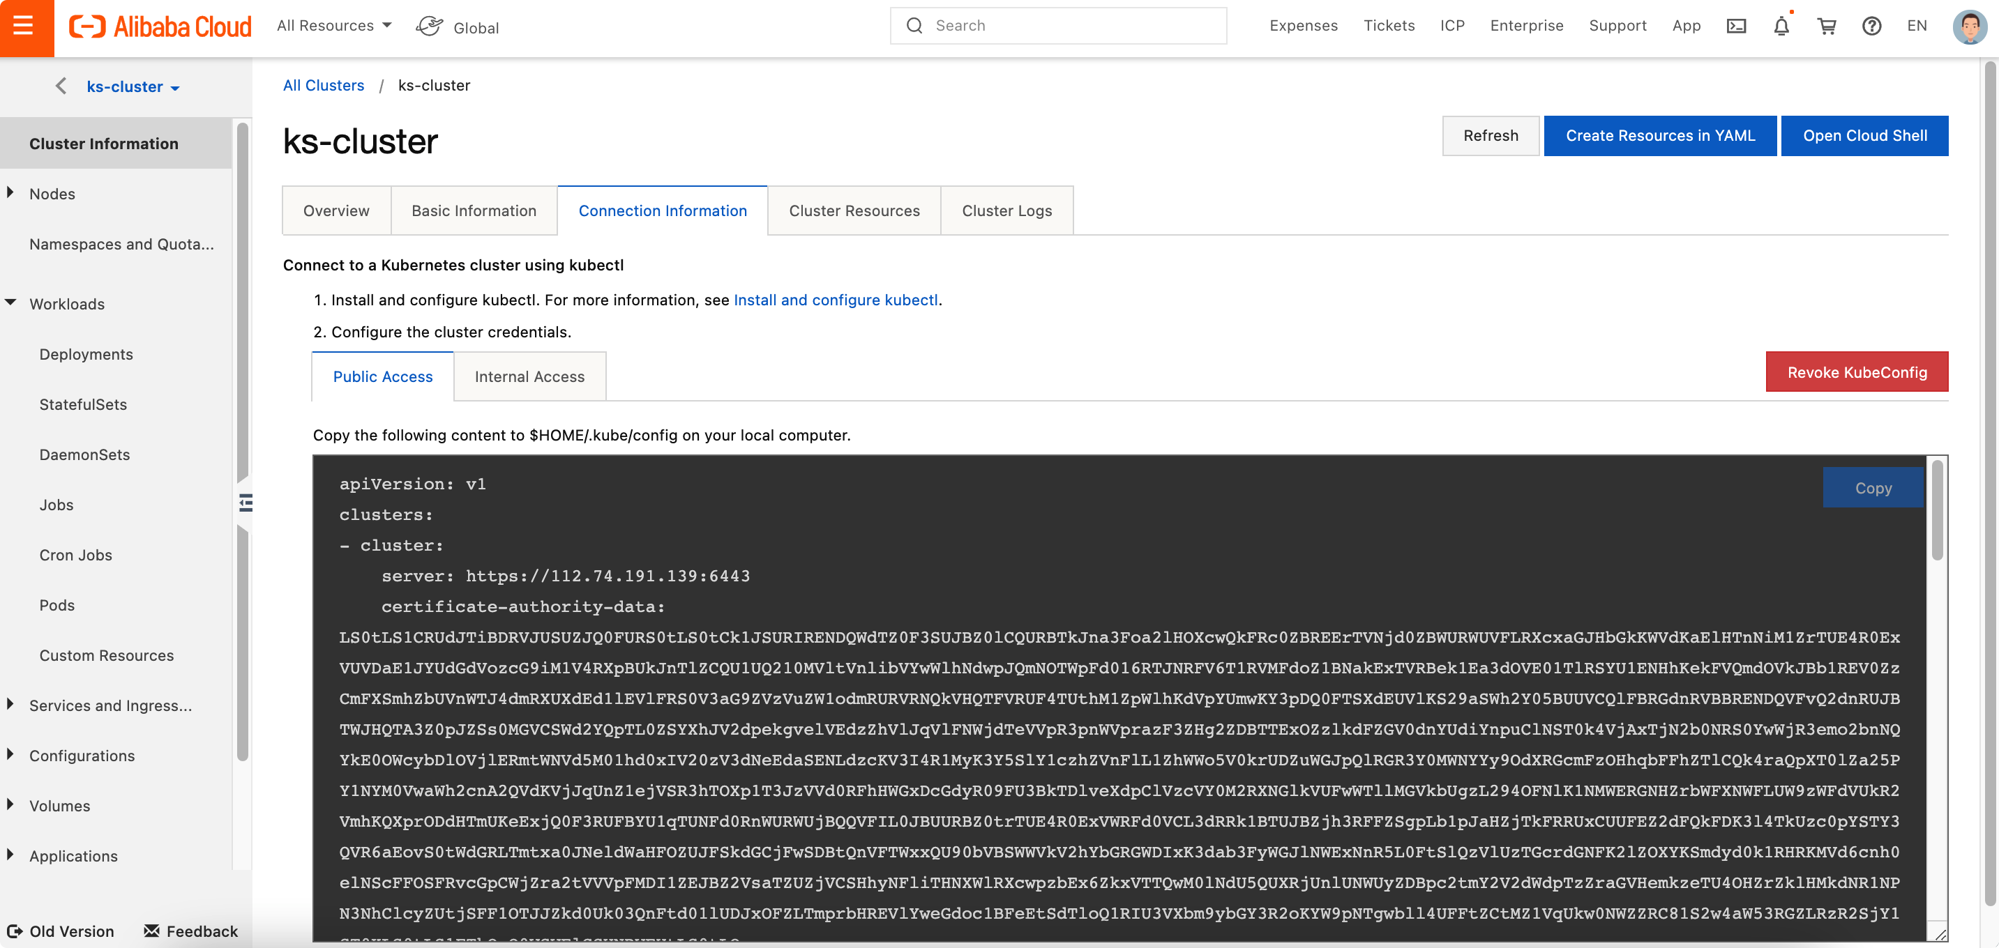1999x948 pixels.
Task: Open the shopping cart icon
Action: 1827,26
